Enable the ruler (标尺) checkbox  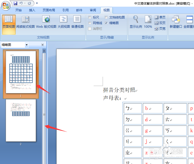90,17
